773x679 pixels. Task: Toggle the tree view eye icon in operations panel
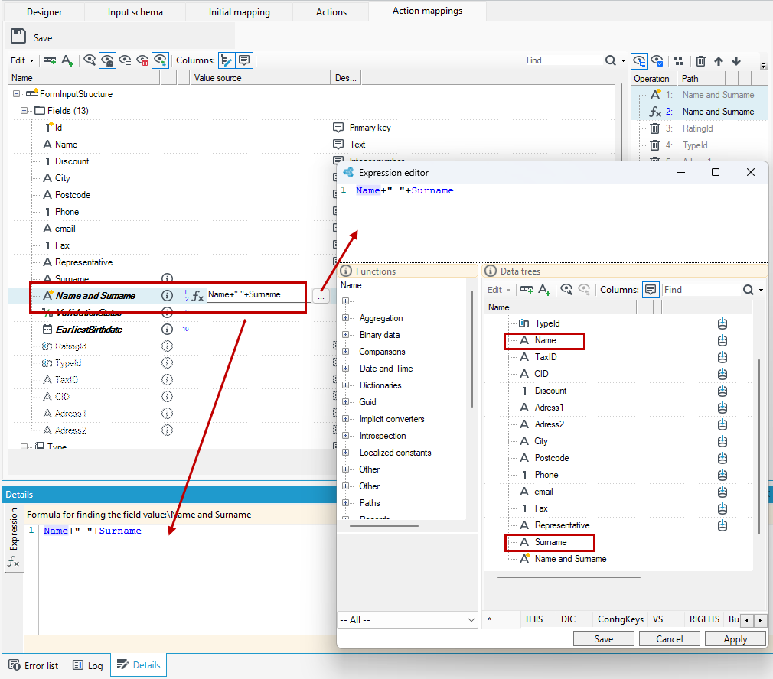pyautogui.click(x=639, y=60)
